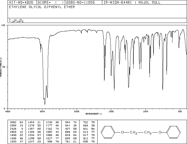Select the 1378 peak table entry
187x144 pixels.
tap(34, 126)
